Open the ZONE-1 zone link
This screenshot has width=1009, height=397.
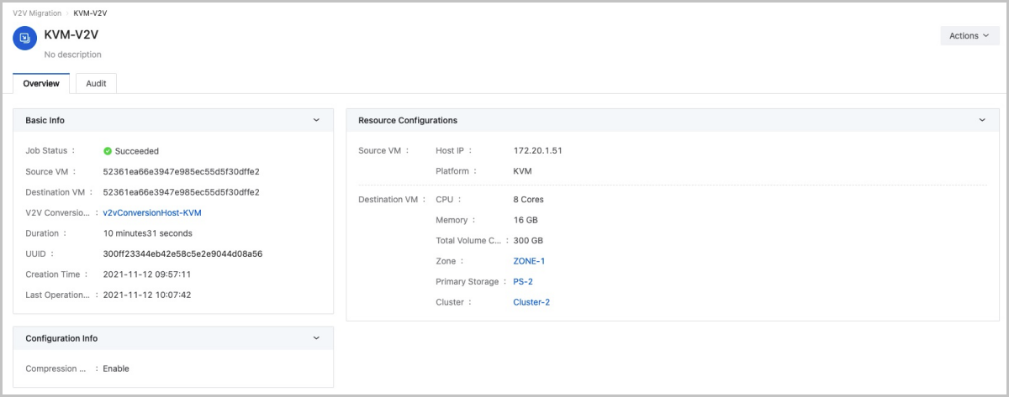tap(529, 262)
